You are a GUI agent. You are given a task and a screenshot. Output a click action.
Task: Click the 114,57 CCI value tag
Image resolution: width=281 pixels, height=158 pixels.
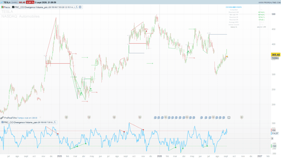pyautogui.click(x=275, y=134)
